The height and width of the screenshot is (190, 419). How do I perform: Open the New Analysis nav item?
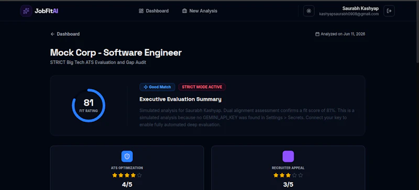point(200,11)
